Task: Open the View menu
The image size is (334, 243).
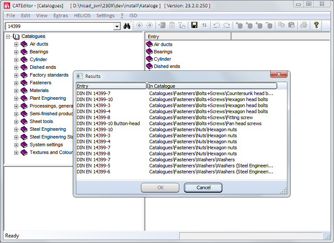Action: 42,15
